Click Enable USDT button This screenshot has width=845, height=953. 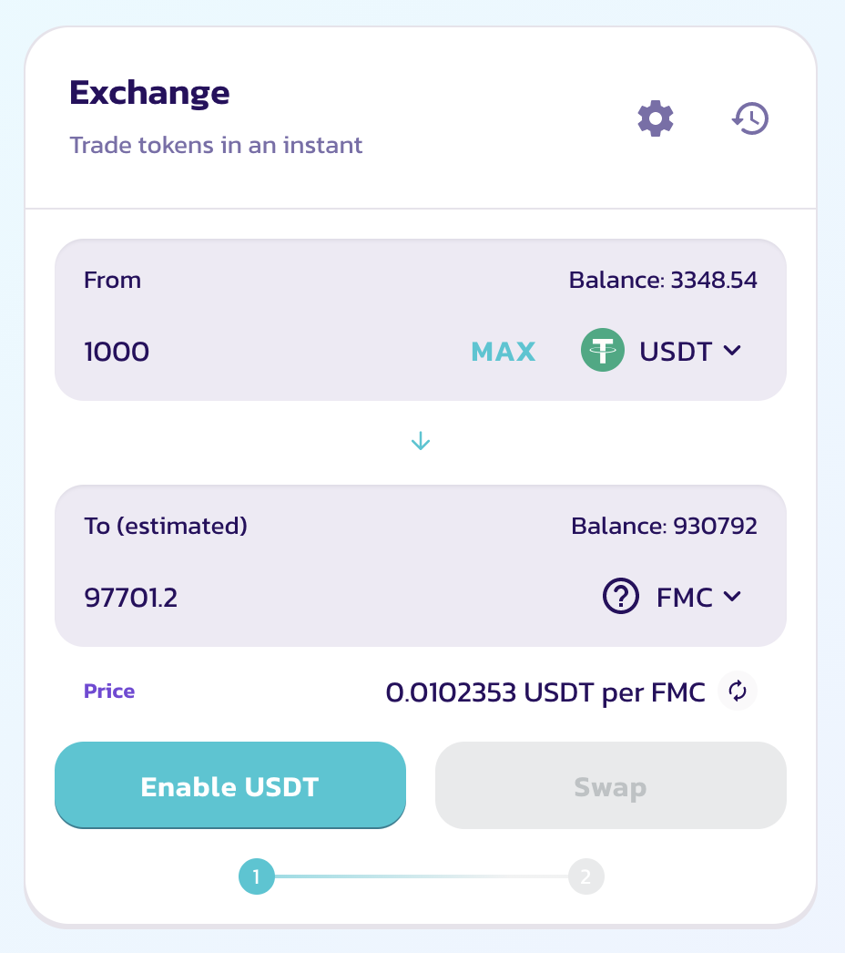[x=230, y=785]
